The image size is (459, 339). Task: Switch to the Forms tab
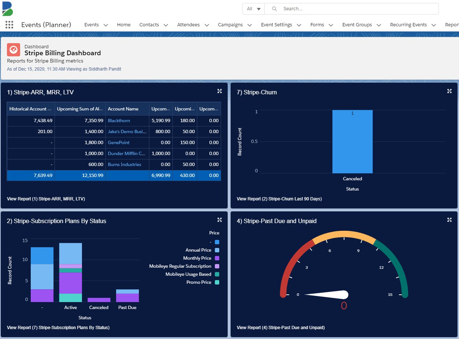317,25
